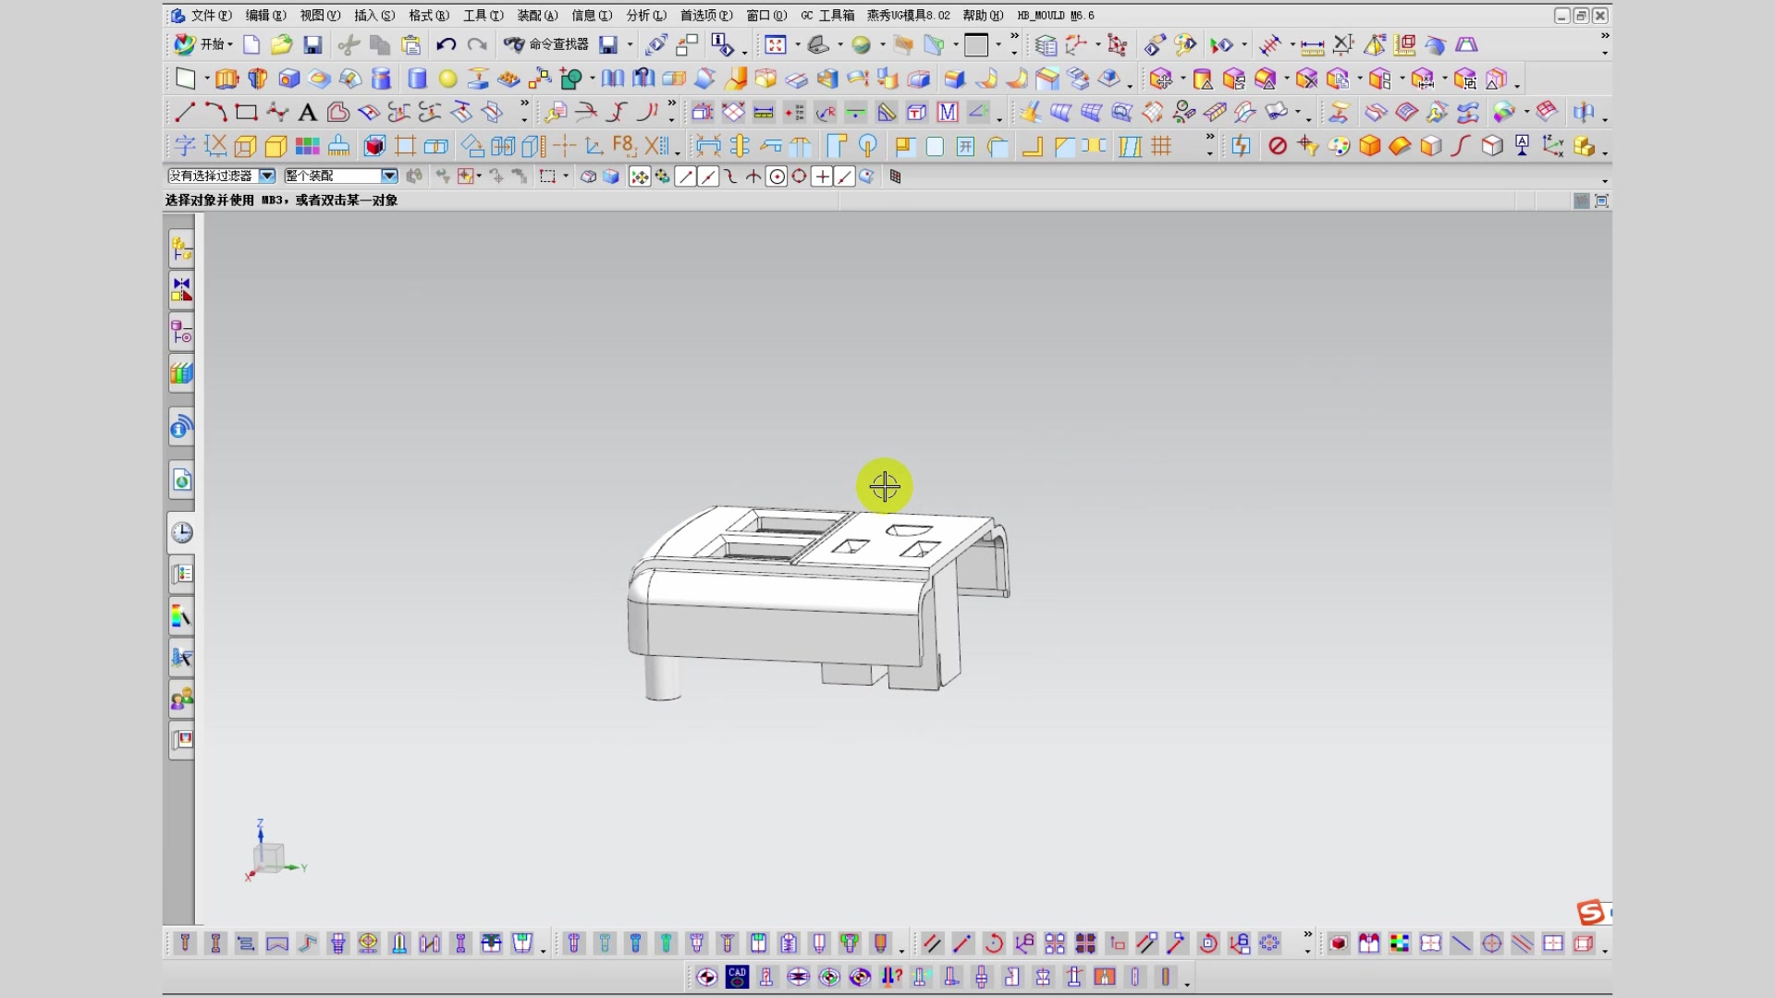
Task: Toggle the snap to arc center option
Action: click(777, 176)
